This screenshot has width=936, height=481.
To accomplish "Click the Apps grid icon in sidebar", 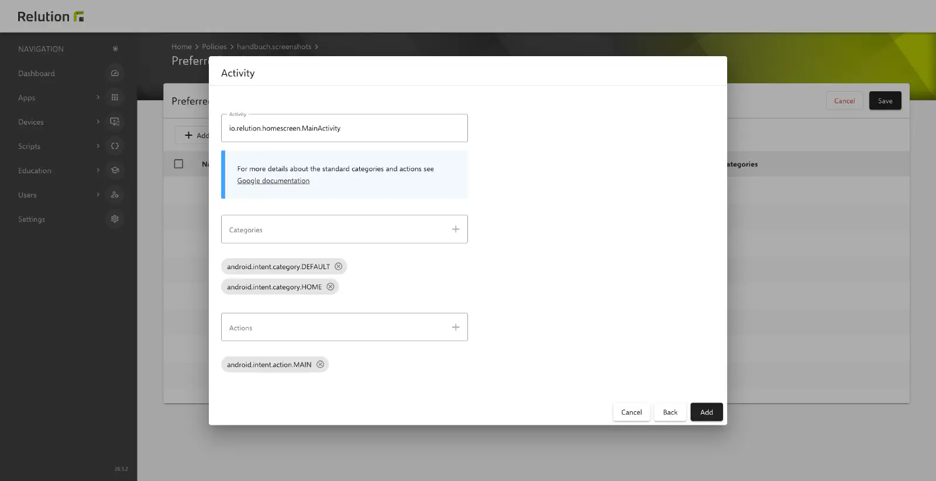I will [x=115, y=97].
